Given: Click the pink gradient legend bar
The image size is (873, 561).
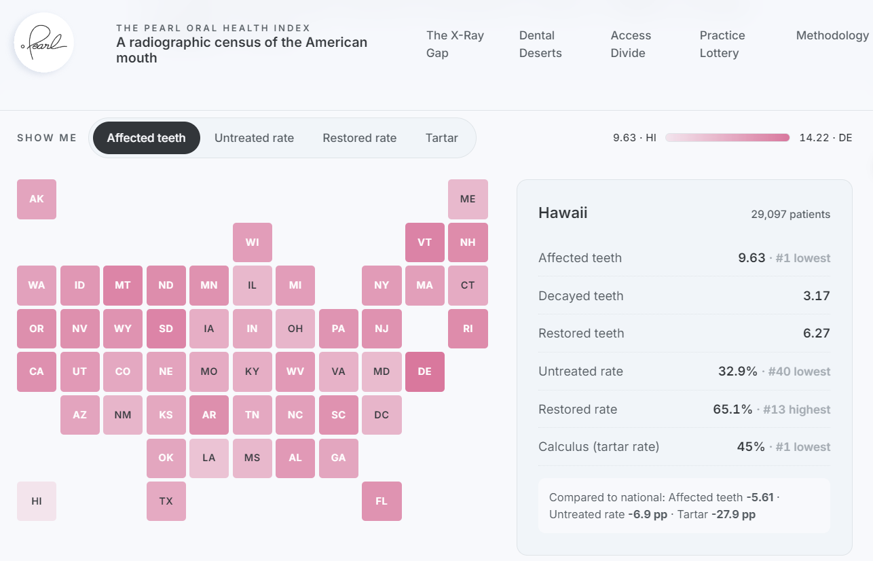Looking at the screenshot, I should pyautogui.click(x=727, y=138).
